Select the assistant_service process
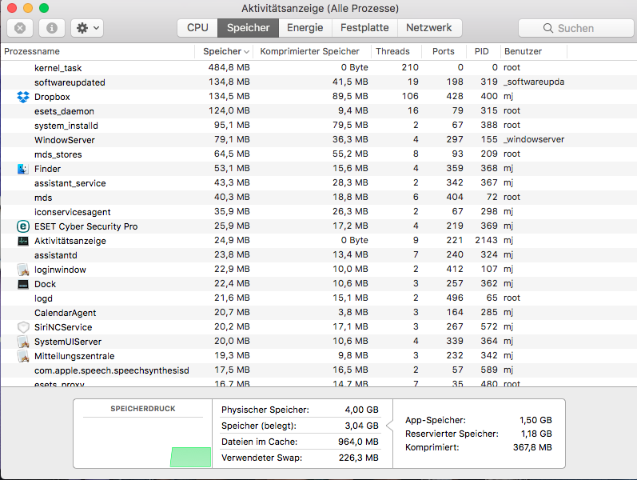 point(318,183)
